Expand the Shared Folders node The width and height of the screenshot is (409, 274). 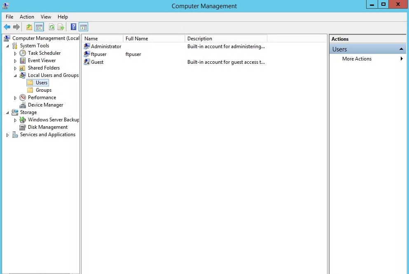click(15, 68)
